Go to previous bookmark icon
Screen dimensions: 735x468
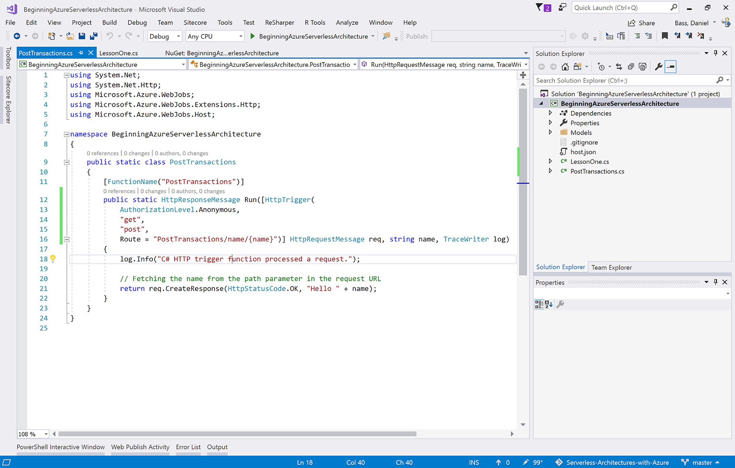677,36
